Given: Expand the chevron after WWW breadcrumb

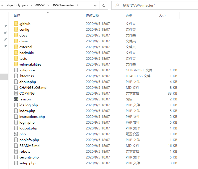Looking at the screenshot, I should (x=48, y=5).
